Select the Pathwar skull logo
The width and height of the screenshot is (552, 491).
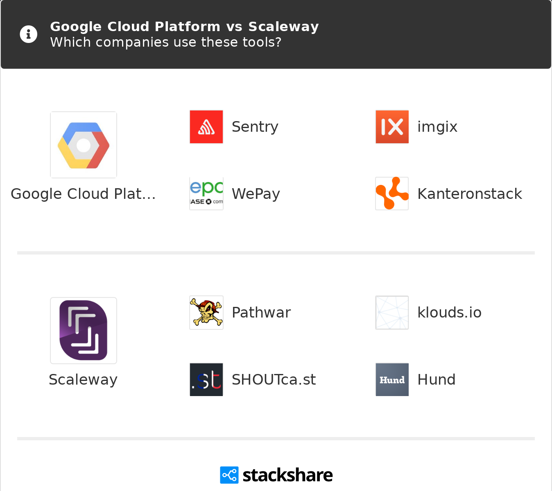[206, 313]
